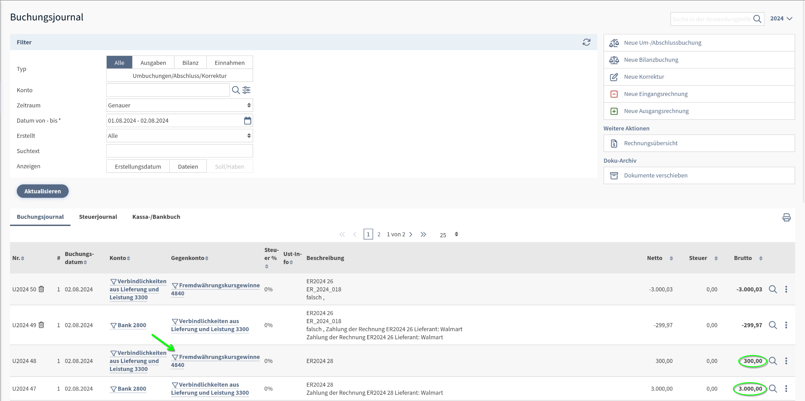The width and height of the screenshot is (805, 401).
Task: Click the print icon above the table
Action: (786, 217)
